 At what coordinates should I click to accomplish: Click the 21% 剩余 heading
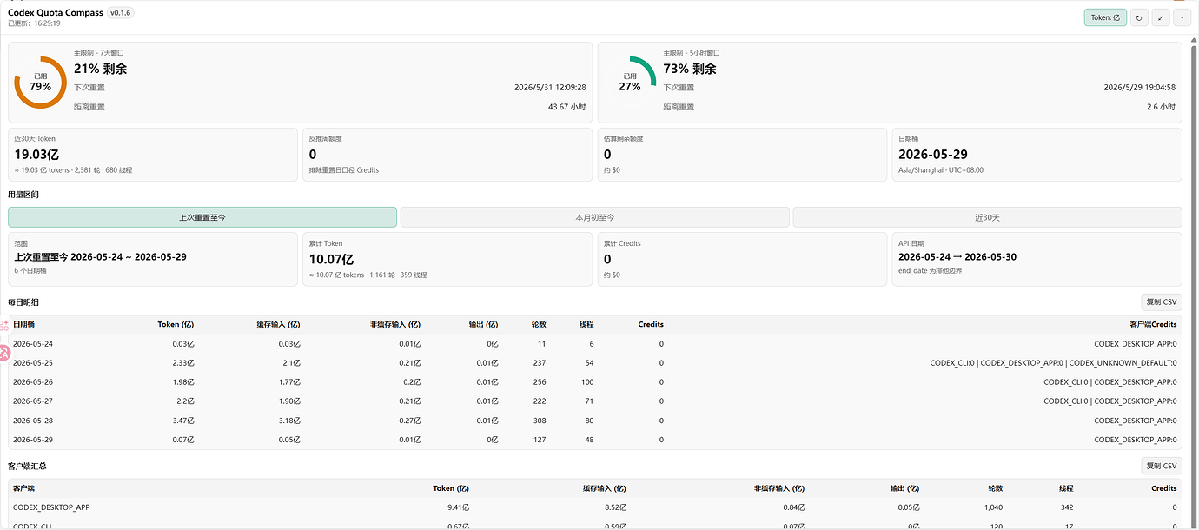[100, 69]
